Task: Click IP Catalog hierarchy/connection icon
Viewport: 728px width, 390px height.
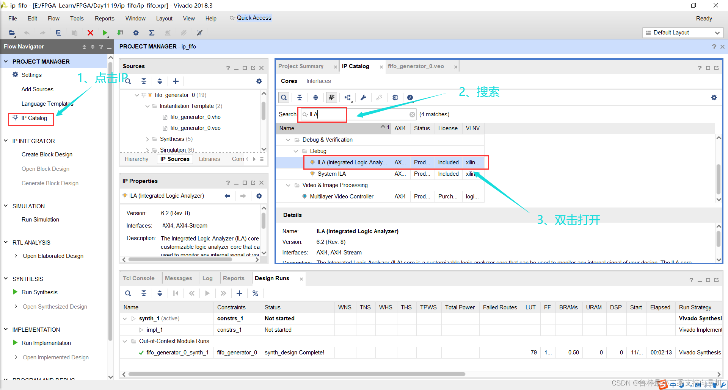Action: pyautogui.click(x=348, y=97)
